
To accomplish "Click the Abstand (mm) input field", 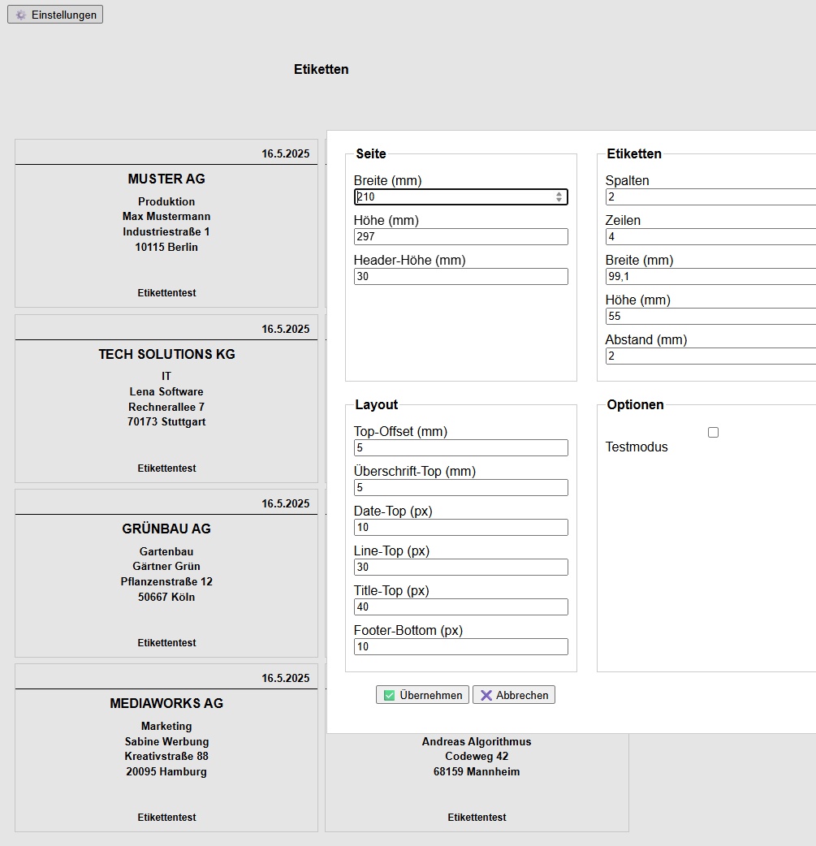I will (710, 356).
